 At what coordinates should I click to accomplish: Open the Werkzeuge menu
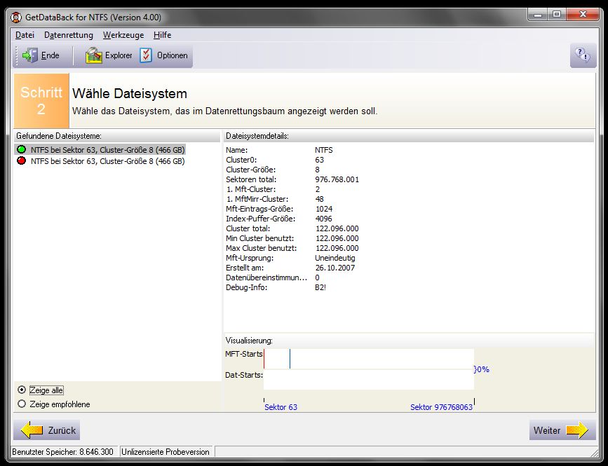pyautogui.click(x=123, y=35)
